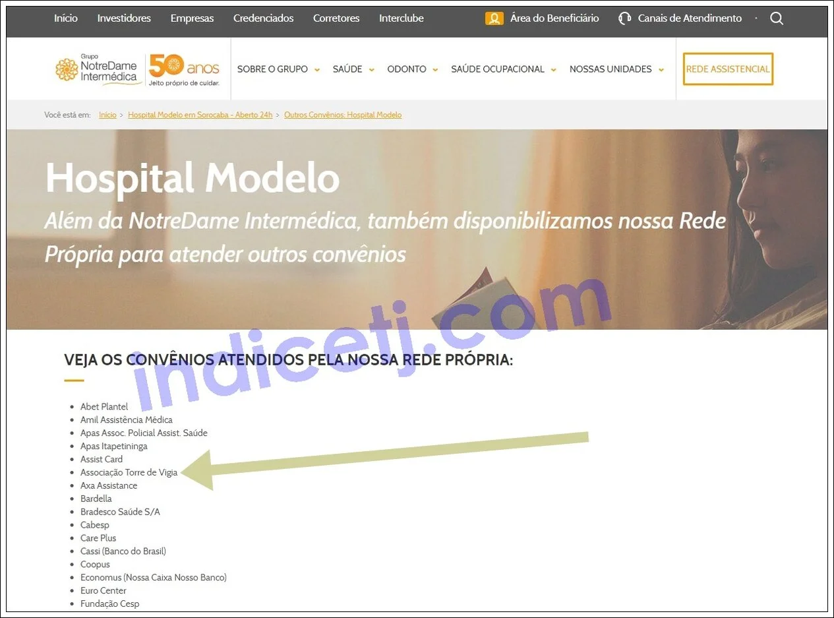
Task: Click the REDE ASSISTENCIAL button
Action: click(728, 69)
